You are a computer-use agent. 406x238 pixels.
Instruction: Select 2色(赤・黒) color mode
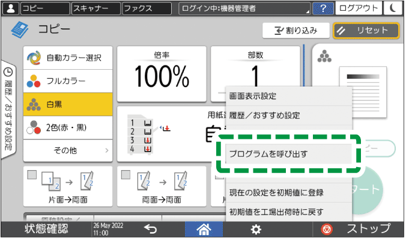click(x=68, y=127)
